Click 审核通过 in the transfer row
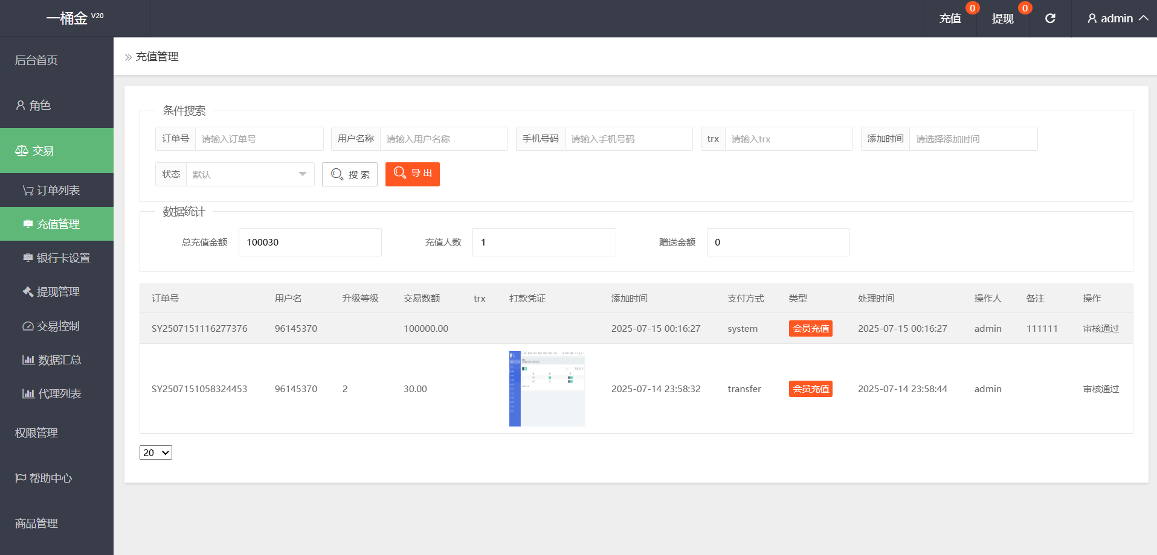1157x555 pixels. [1101, 388]
